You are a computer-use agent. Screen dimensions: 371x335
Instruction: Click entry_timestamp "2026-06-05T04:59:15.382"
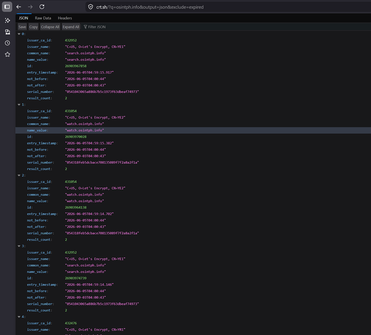[x=89, y=143]
